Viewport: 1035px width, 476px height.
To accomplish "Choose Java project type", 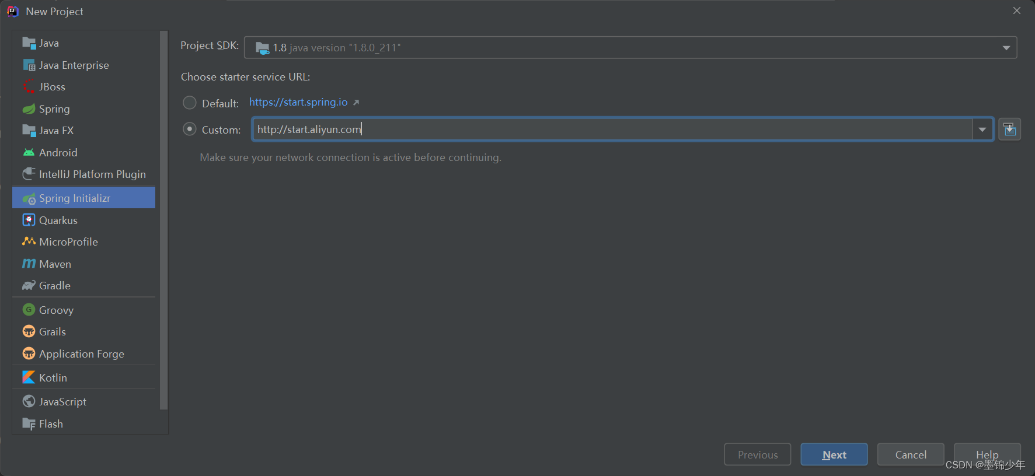I will 83,43.
